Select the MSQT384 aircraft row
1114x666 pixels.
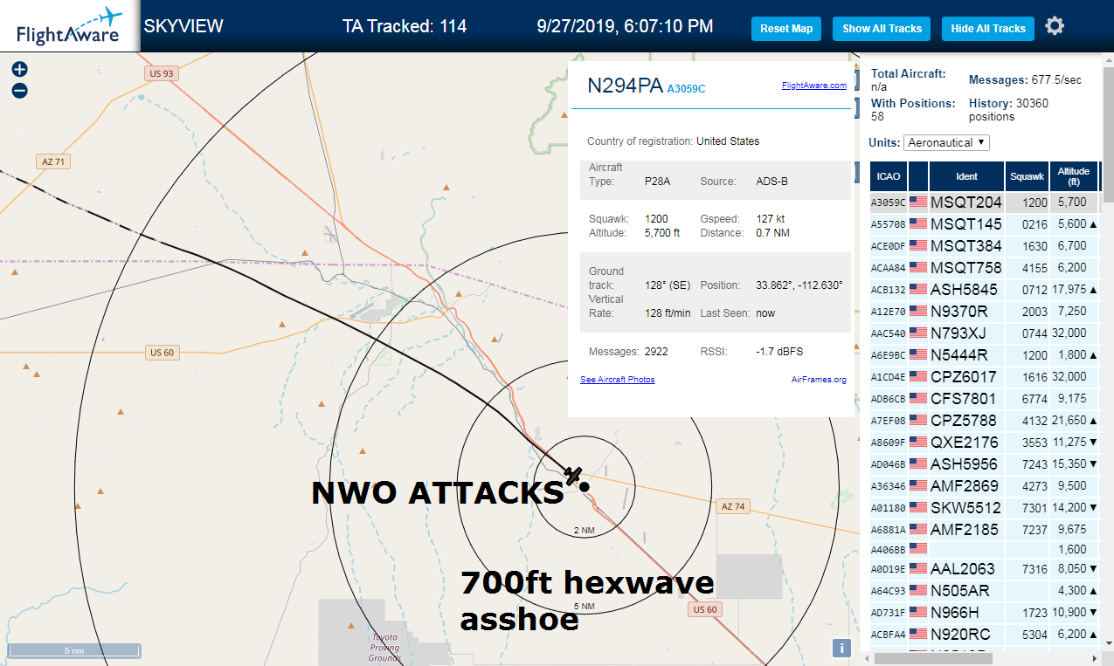(984, 245)
